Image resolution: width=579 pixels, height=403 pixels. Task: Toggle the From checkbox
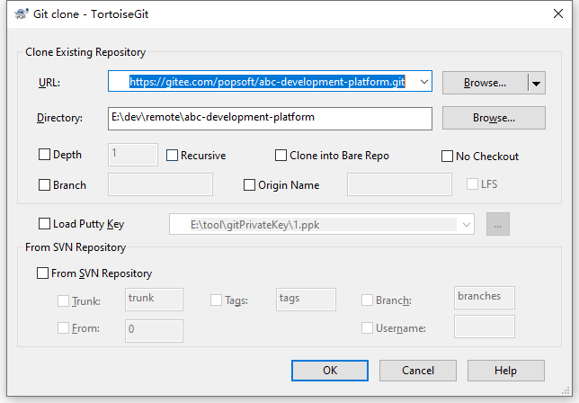pyautogui.click(x=63, y=328)
